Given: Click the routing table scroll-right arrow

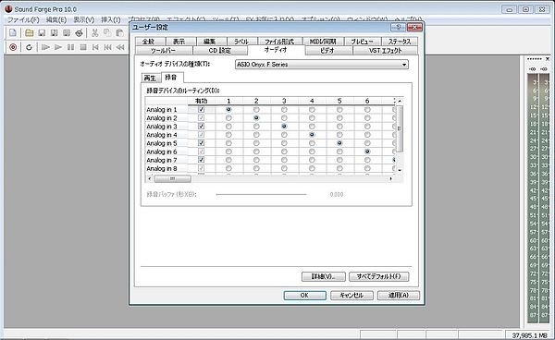Looking at the screenshot, I should (390, 179).
